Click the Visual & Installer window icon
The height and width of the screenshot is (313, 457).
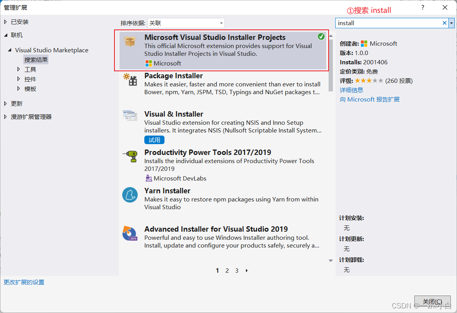click(x=130, y=115)
